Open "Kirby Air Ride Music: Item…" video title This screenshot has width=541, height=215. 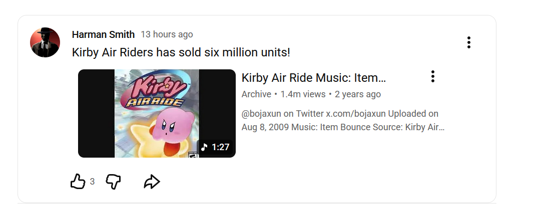tap(314, 78)
